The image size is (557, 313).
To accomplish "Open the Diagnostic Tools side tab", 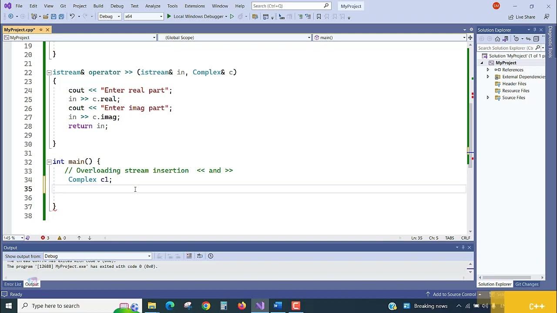I will (550, 42).
